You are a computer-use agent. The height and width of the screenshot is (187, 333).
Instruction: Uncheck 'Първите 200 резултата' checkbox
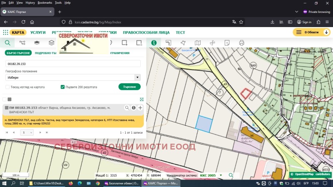(62, 87)
